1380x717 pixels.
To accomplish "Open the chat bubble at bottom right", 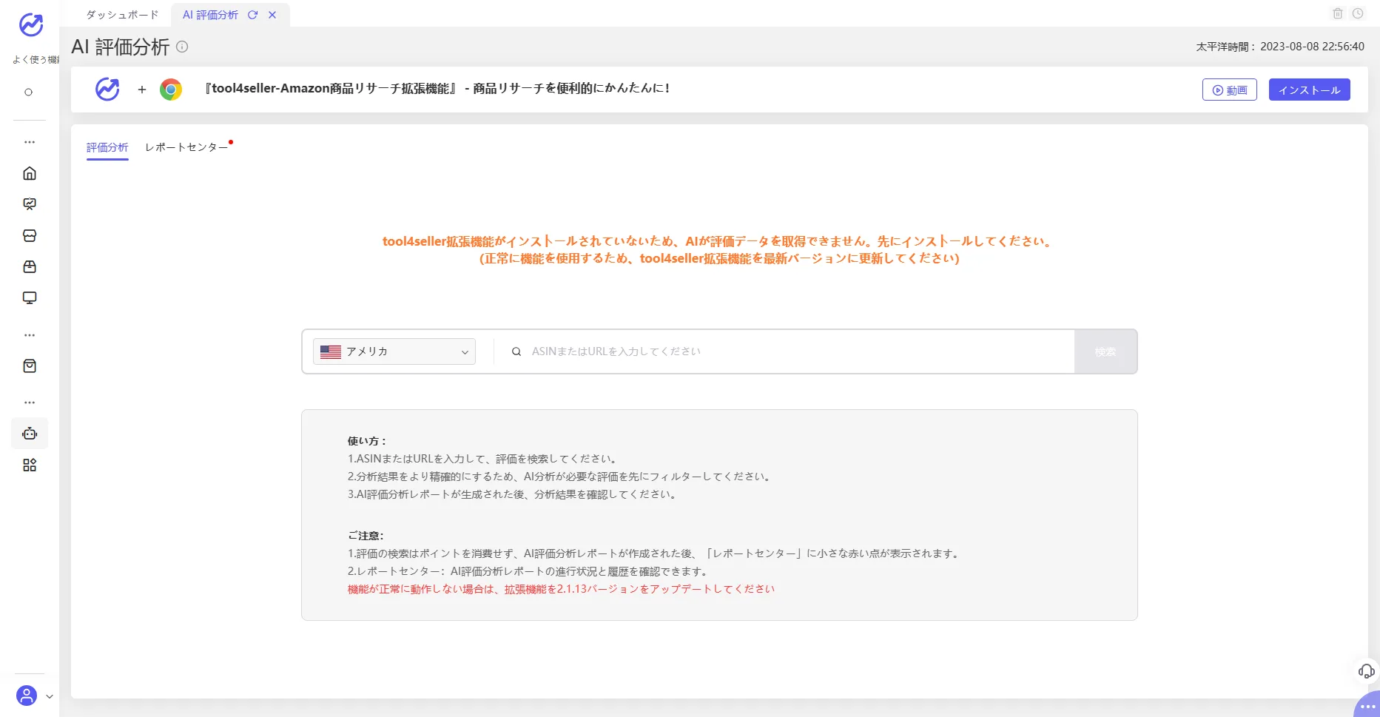I will pos(1367,706).
